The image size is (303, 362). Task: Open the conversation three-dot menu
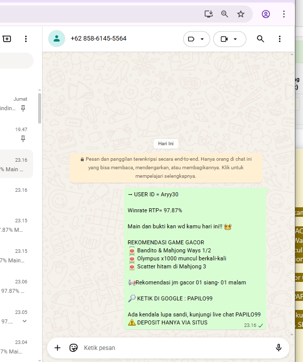pyautogui.click(x=279, y=39)
